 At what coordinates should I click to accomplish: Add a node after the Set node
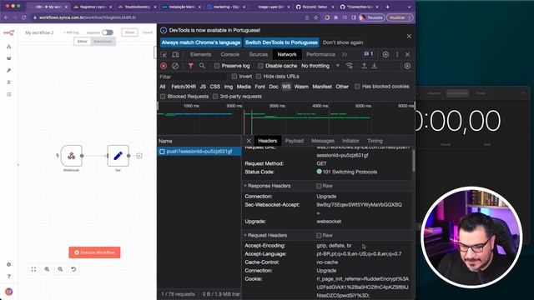tap(139, 156)
